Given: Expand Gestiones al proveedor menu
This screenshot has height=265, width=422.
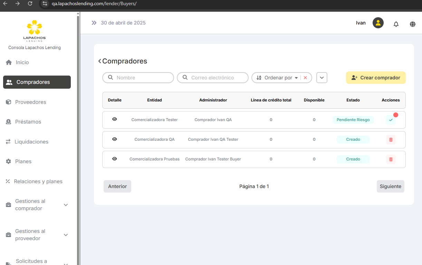Looking at the screenshot, I should click(x=66, y=235).
